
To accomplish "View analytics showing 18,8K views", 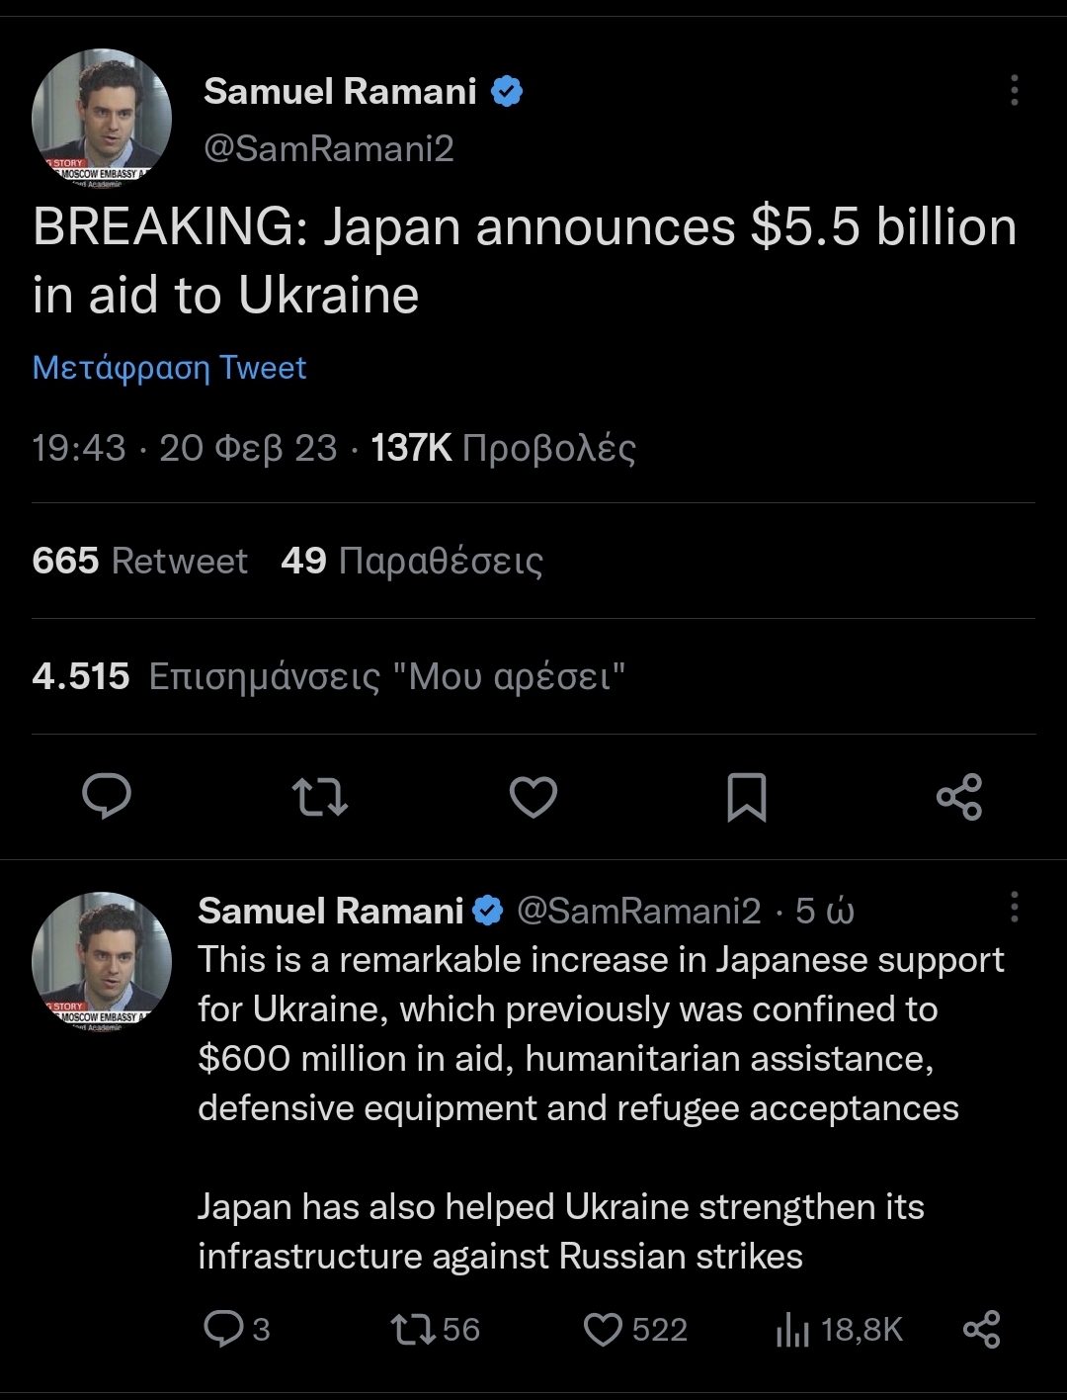I will (839, 1330).
